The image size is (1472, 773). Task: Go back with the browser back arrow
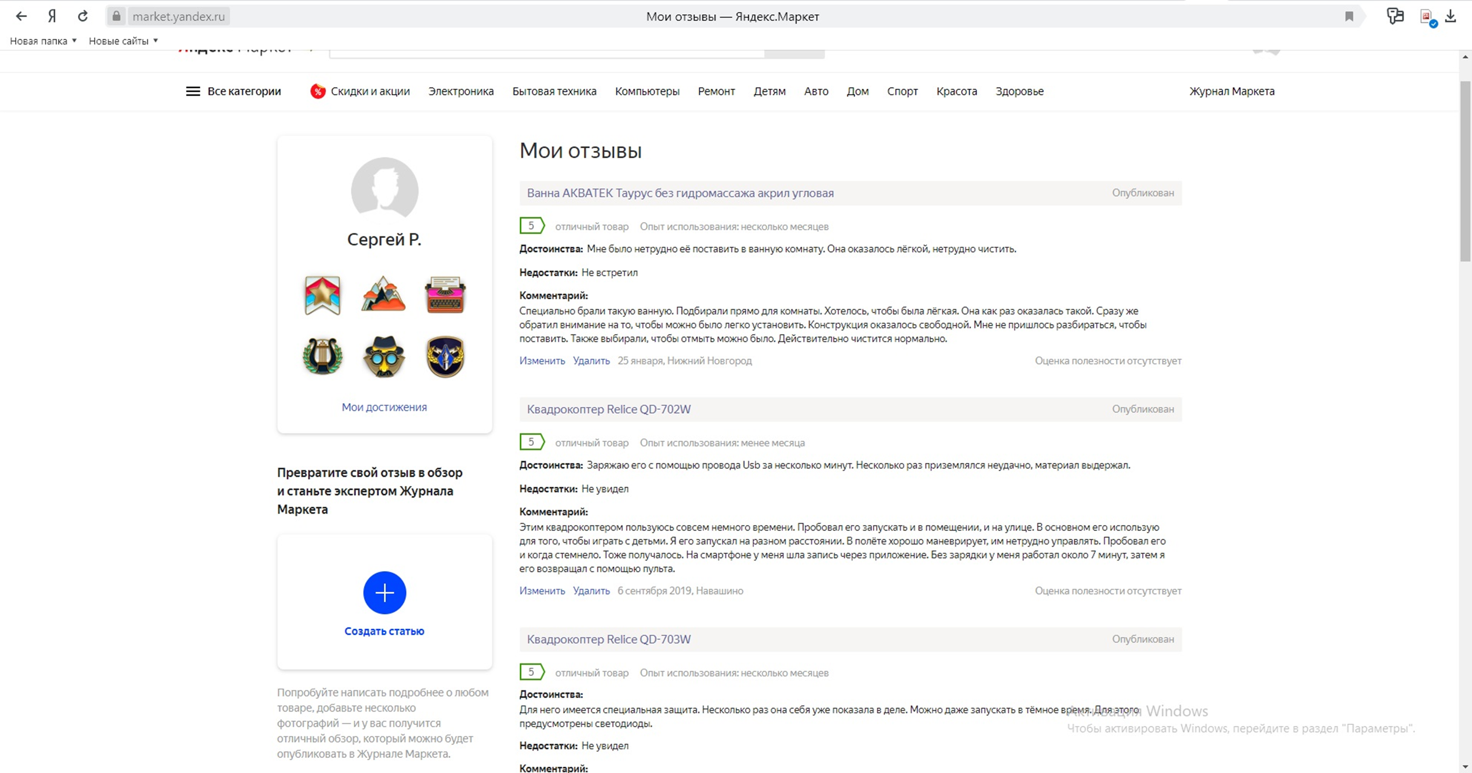coord(21,17)
